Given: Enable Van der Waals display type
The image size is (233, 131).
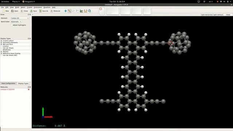Looking at the screenshot, I should point(1,48).
